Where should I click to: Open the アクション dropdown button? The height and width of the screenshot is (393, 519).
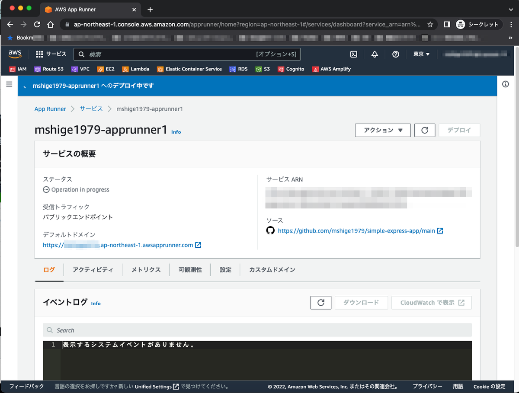pyautogui.click(x=383, y=130)
